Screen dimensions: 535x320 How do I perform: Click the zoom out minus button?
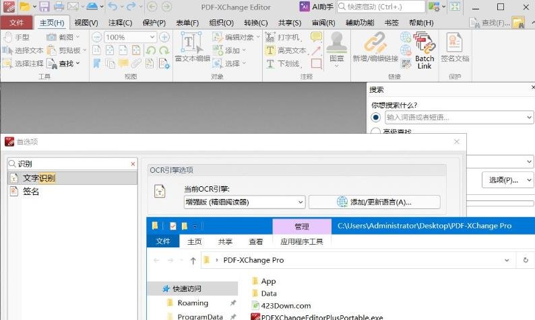97,37
